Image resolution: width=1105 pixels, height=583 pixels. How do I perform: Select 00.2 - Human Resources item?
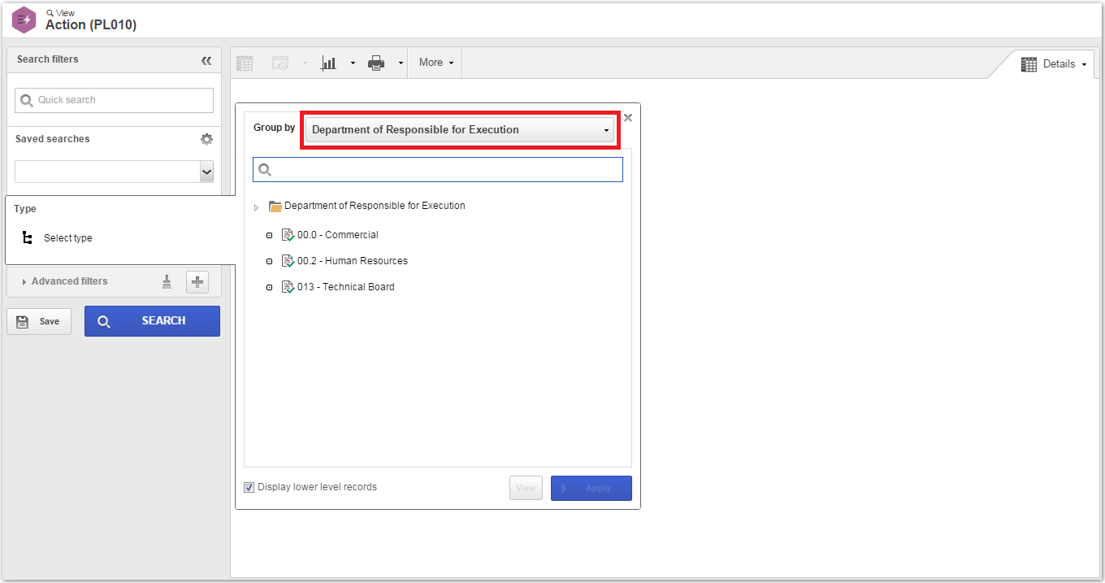click(352, 261)
